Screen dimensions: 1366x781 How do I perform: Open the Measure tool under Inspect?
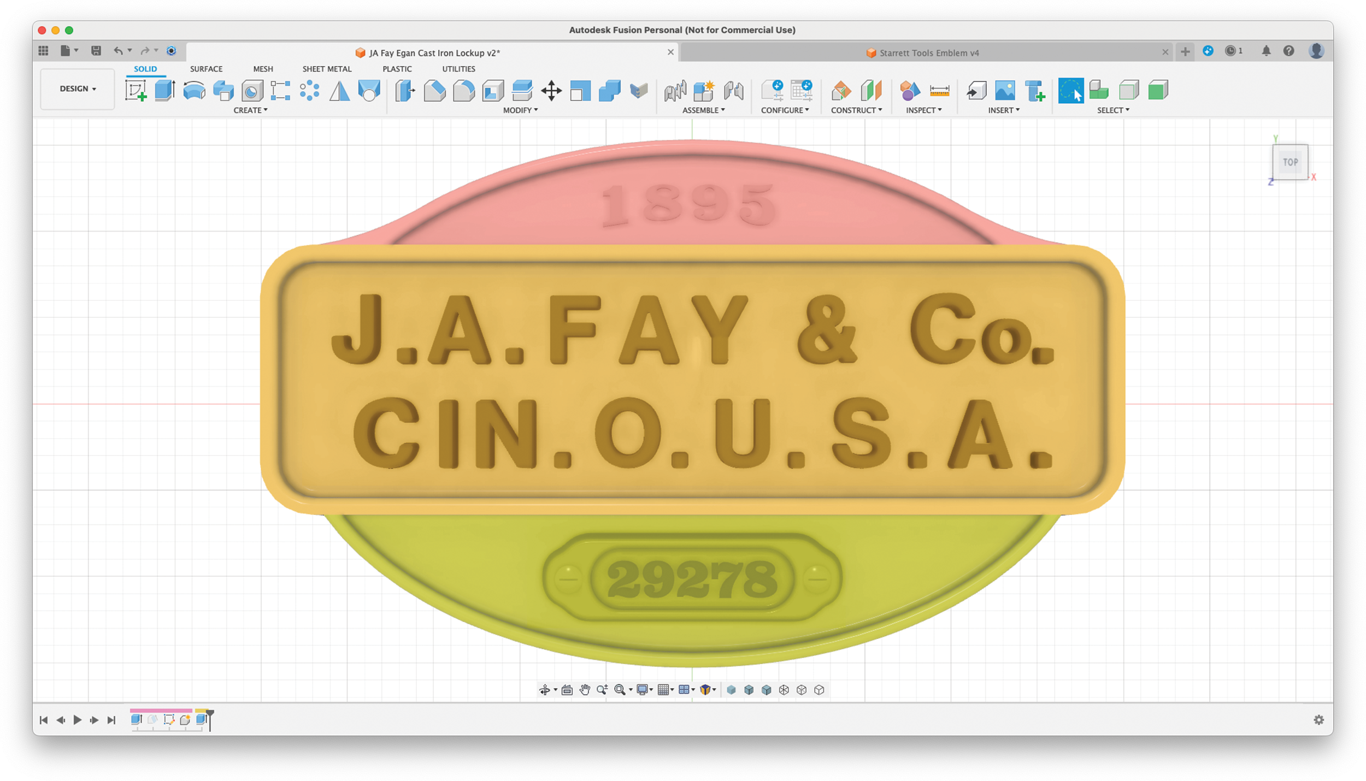click(939, 91)
